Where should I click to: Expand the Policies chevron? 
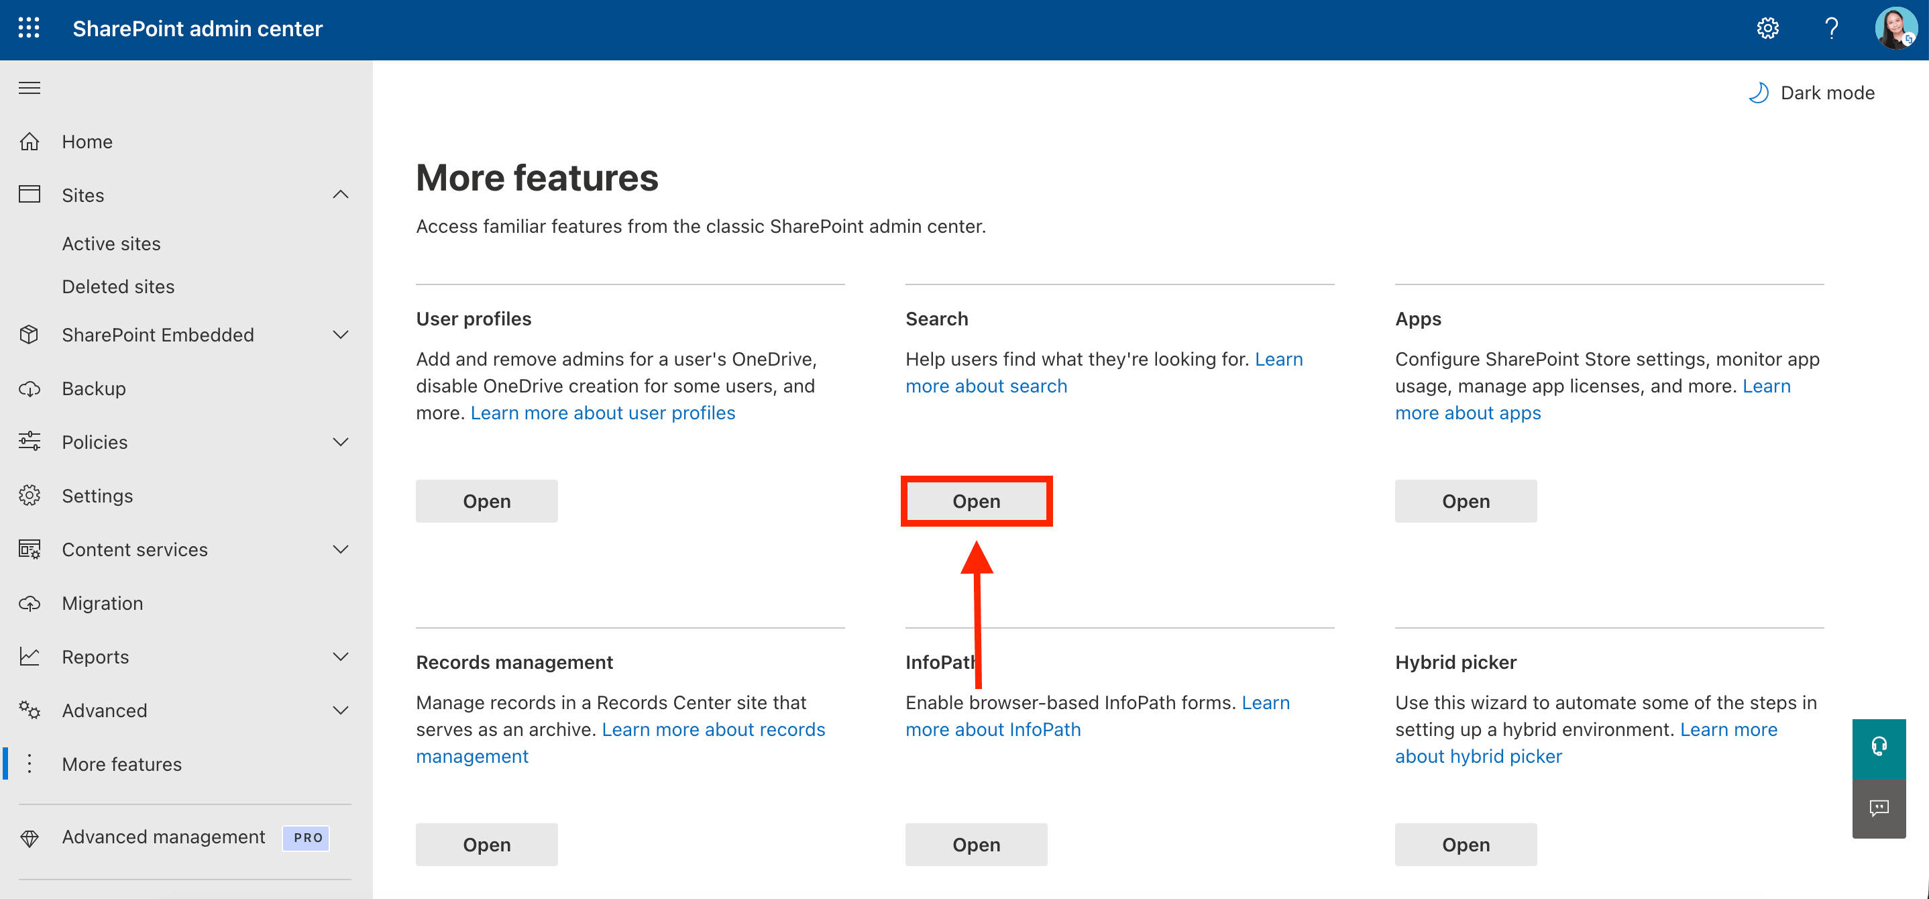click(341, 442)
